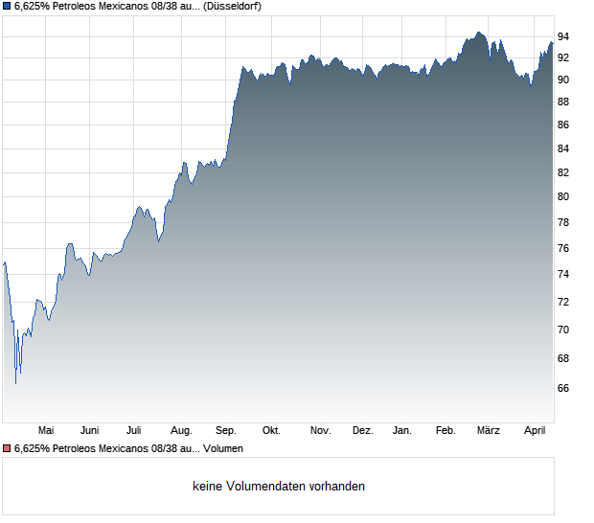The height and width of the screenshot is (523, 594).
Task: Click the 'Okt.' month label on x-axis
Action: coord(271,431)
